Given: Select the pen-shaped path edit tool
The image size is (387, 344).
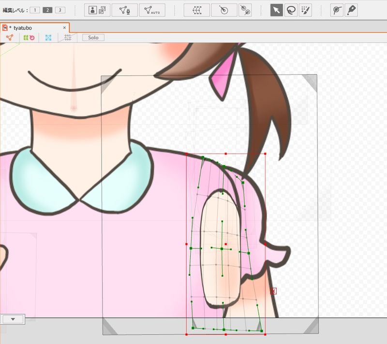Looking at the screenshot, I should (x=351, y=10).
